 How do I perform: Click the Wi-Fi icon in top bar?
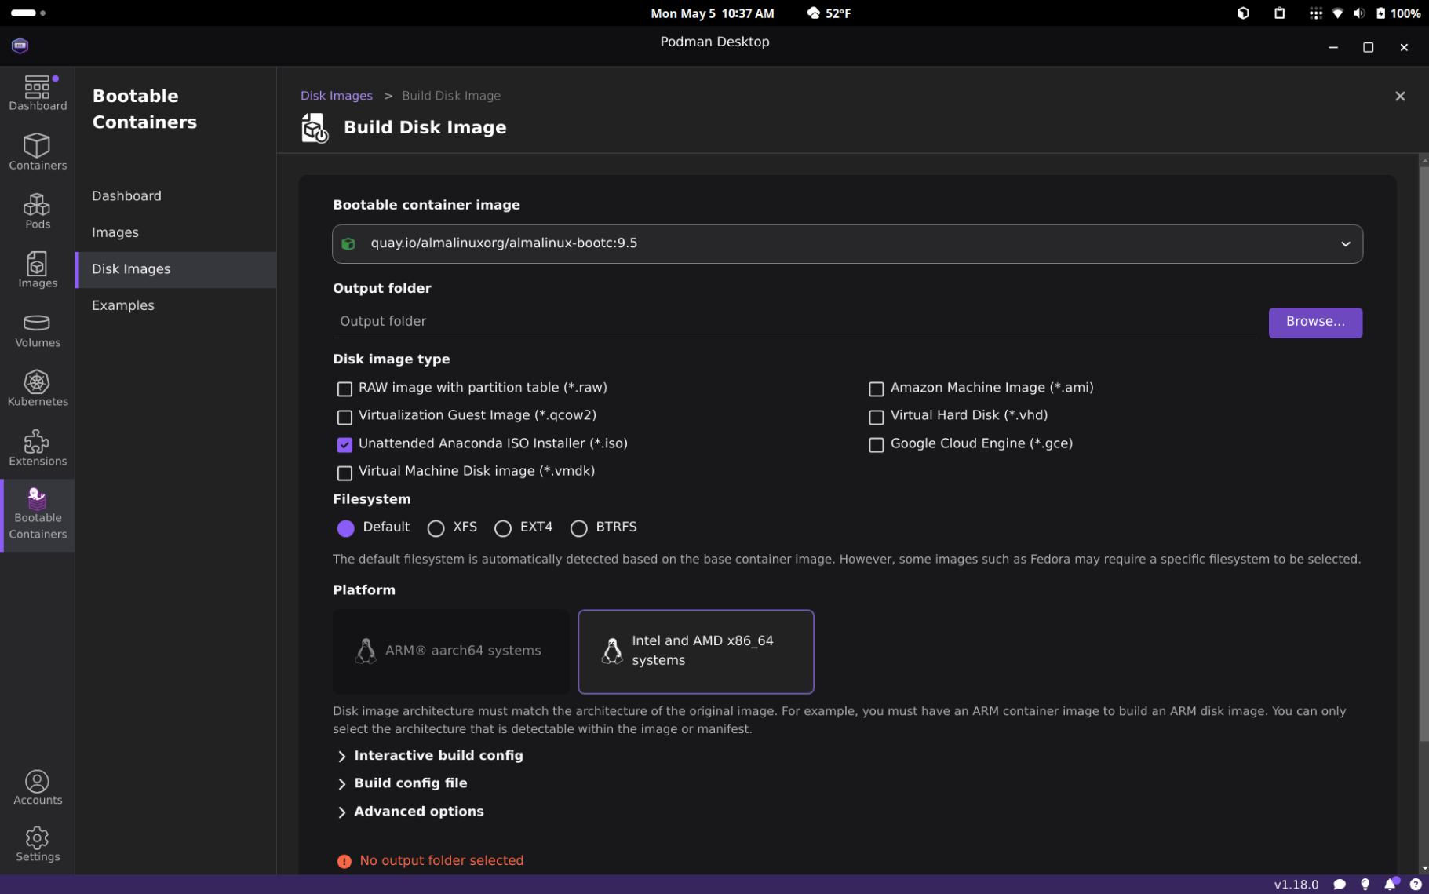(1338, 13)
